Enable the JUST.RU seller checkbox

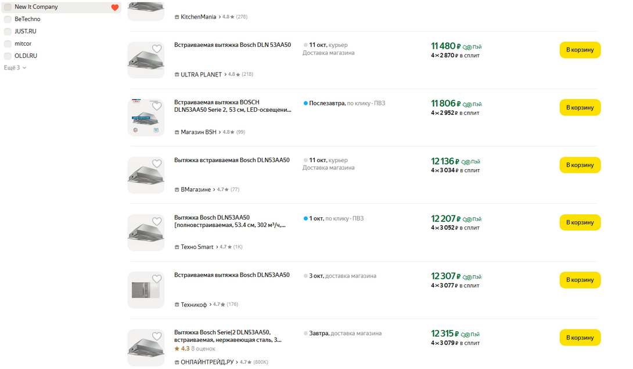[8, 31]
